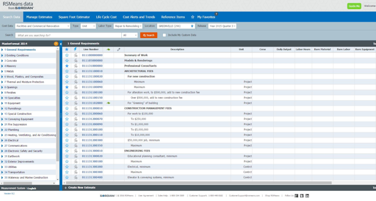Open the Cost Data dropdown
Screen dimensions: 376x201
tap(43, 26)
